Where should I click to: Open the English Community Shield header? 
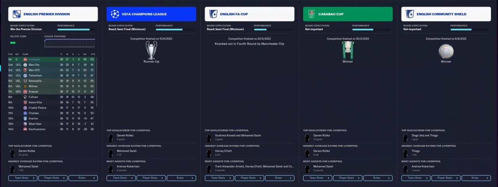(x=446, y=14)
